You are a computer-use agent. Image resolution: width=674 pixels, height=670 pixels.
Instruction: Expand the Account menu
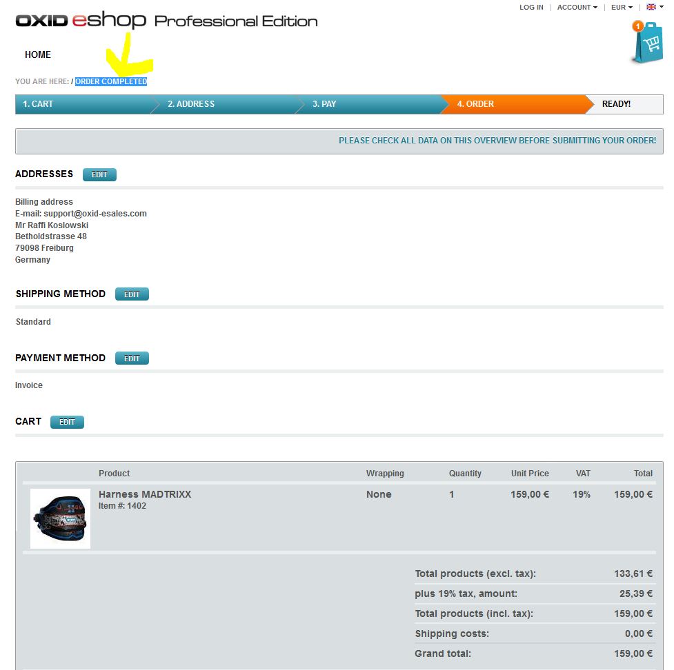click(577, 8)
